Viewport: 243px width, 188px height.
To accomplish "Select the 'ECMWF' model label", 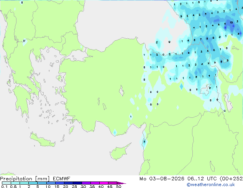I will click(62, 179).
